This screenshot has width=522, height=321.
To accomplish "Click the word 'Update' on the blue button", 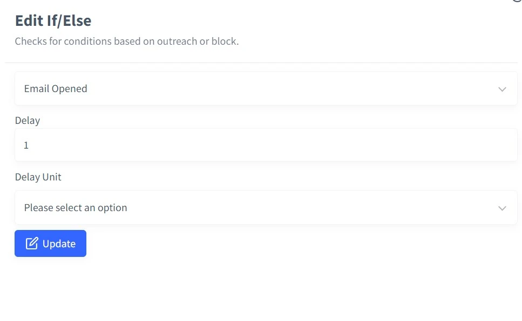I will click(x=59, y=244).
